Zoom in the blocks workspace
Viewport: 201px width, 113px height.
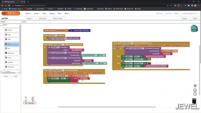pyautogui.click(x=195, y=90)
